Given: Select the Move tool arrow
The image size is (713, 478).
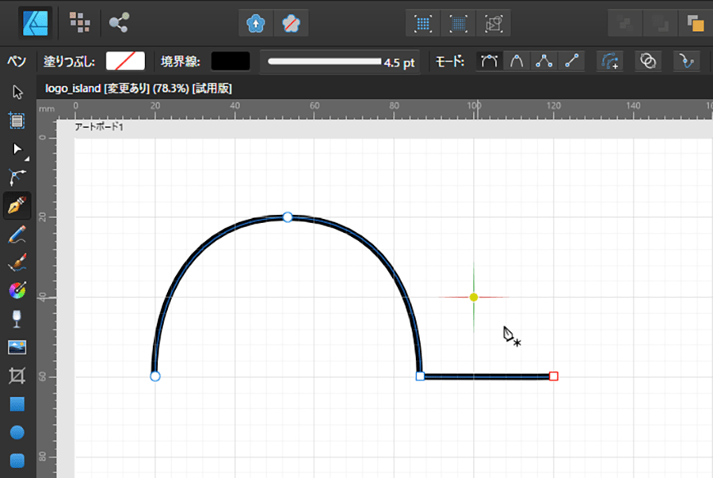Looking at the screenshot, I should (x=17, y=93).
